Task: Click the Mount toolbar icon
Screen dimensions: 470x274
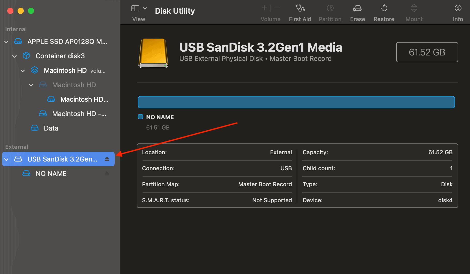Action: (x=414, y=9)
